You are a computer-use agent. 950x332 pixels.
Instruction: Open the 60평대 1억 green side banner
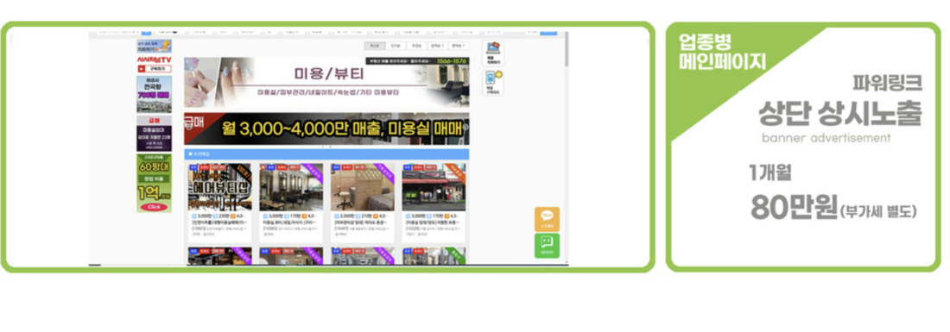click(154, 183)
